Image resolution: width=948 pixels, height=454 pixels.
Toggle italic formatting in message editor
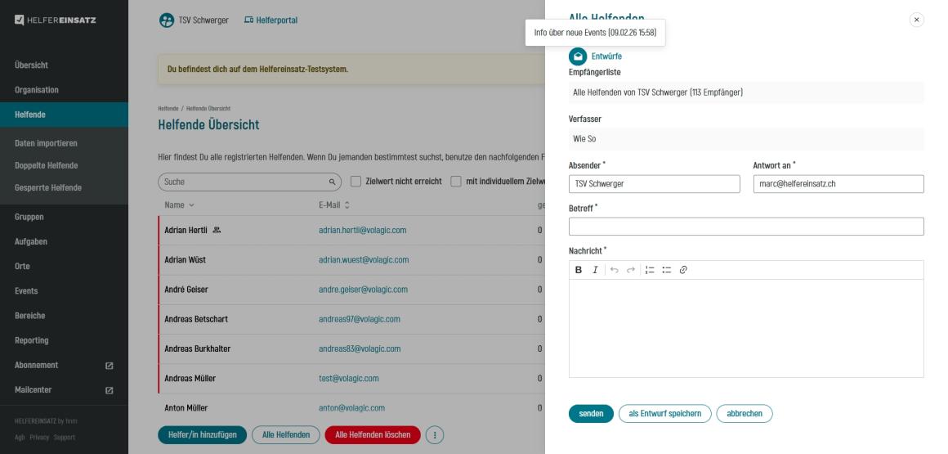pos(595,270)
